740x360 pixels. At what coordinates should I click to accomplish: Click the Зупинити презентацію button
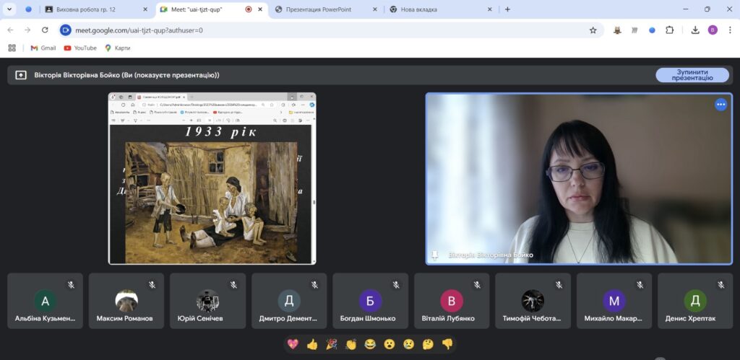tap(692, 75)
